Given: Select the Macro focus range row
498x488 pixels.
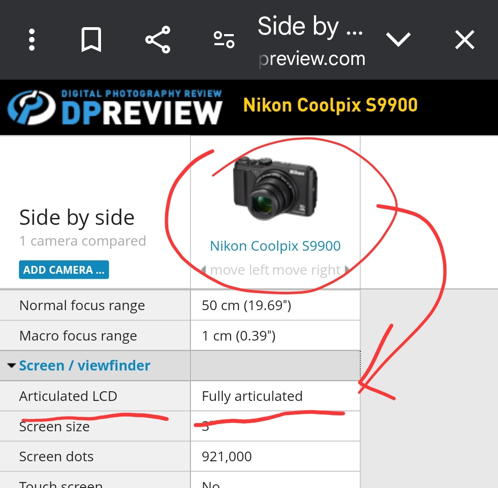Looking at the screenshot, I should coord(180,335).
